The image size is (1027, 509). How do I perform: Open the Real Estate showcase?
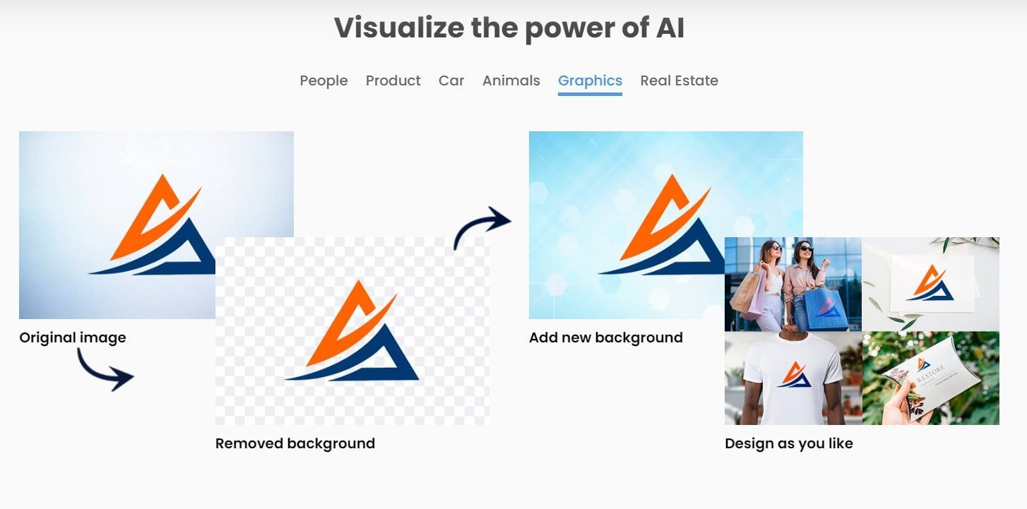pyautogui.click(x=679, y=80)
